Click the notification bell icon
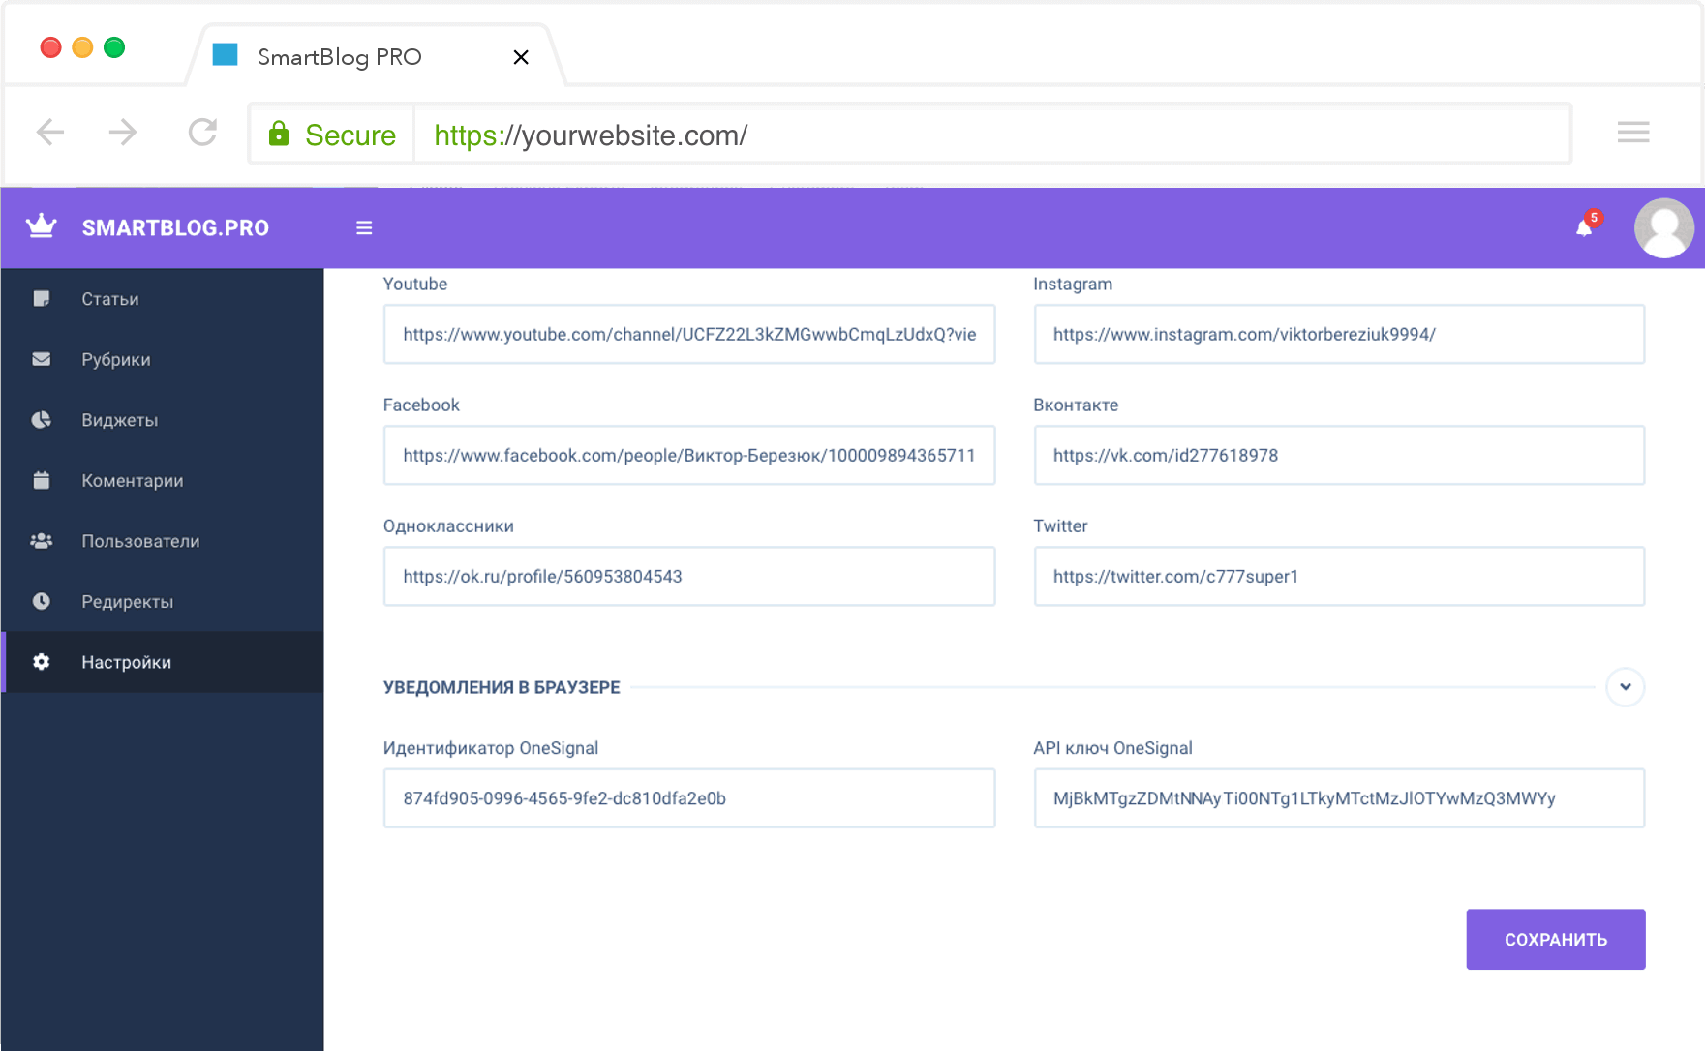 click(1584, 228)
